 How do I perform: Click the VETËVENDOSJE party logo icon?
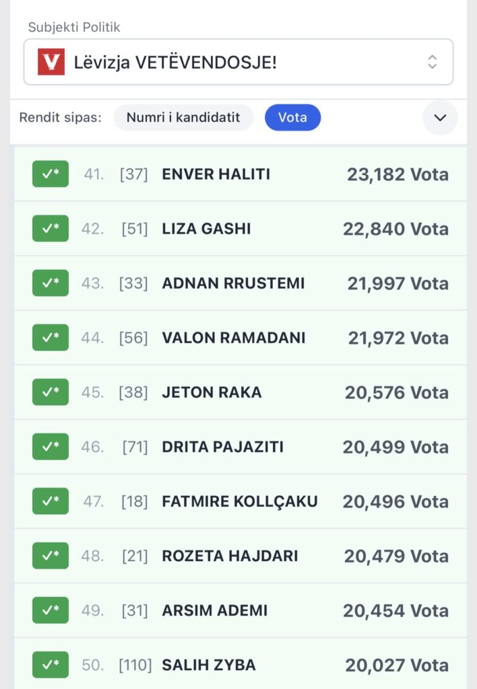pyautogui.click(x=51, y=63)
